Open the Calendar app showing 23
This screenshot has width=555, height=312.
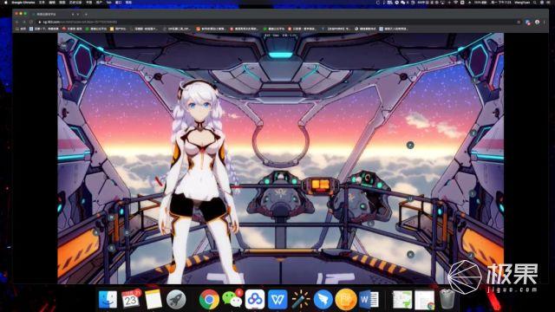click(x=131, y=299)
